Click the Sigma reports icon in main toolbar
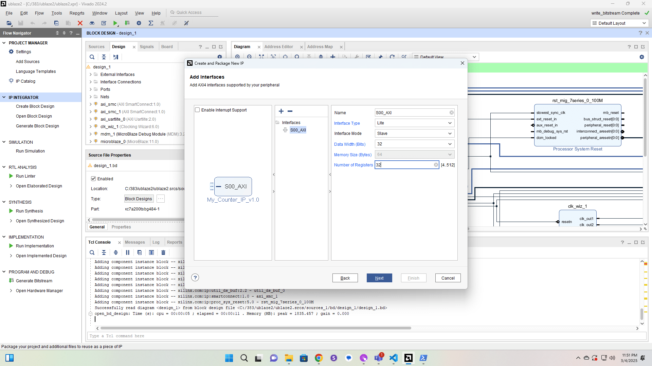The image size is (652, 366). click(151, 23)
